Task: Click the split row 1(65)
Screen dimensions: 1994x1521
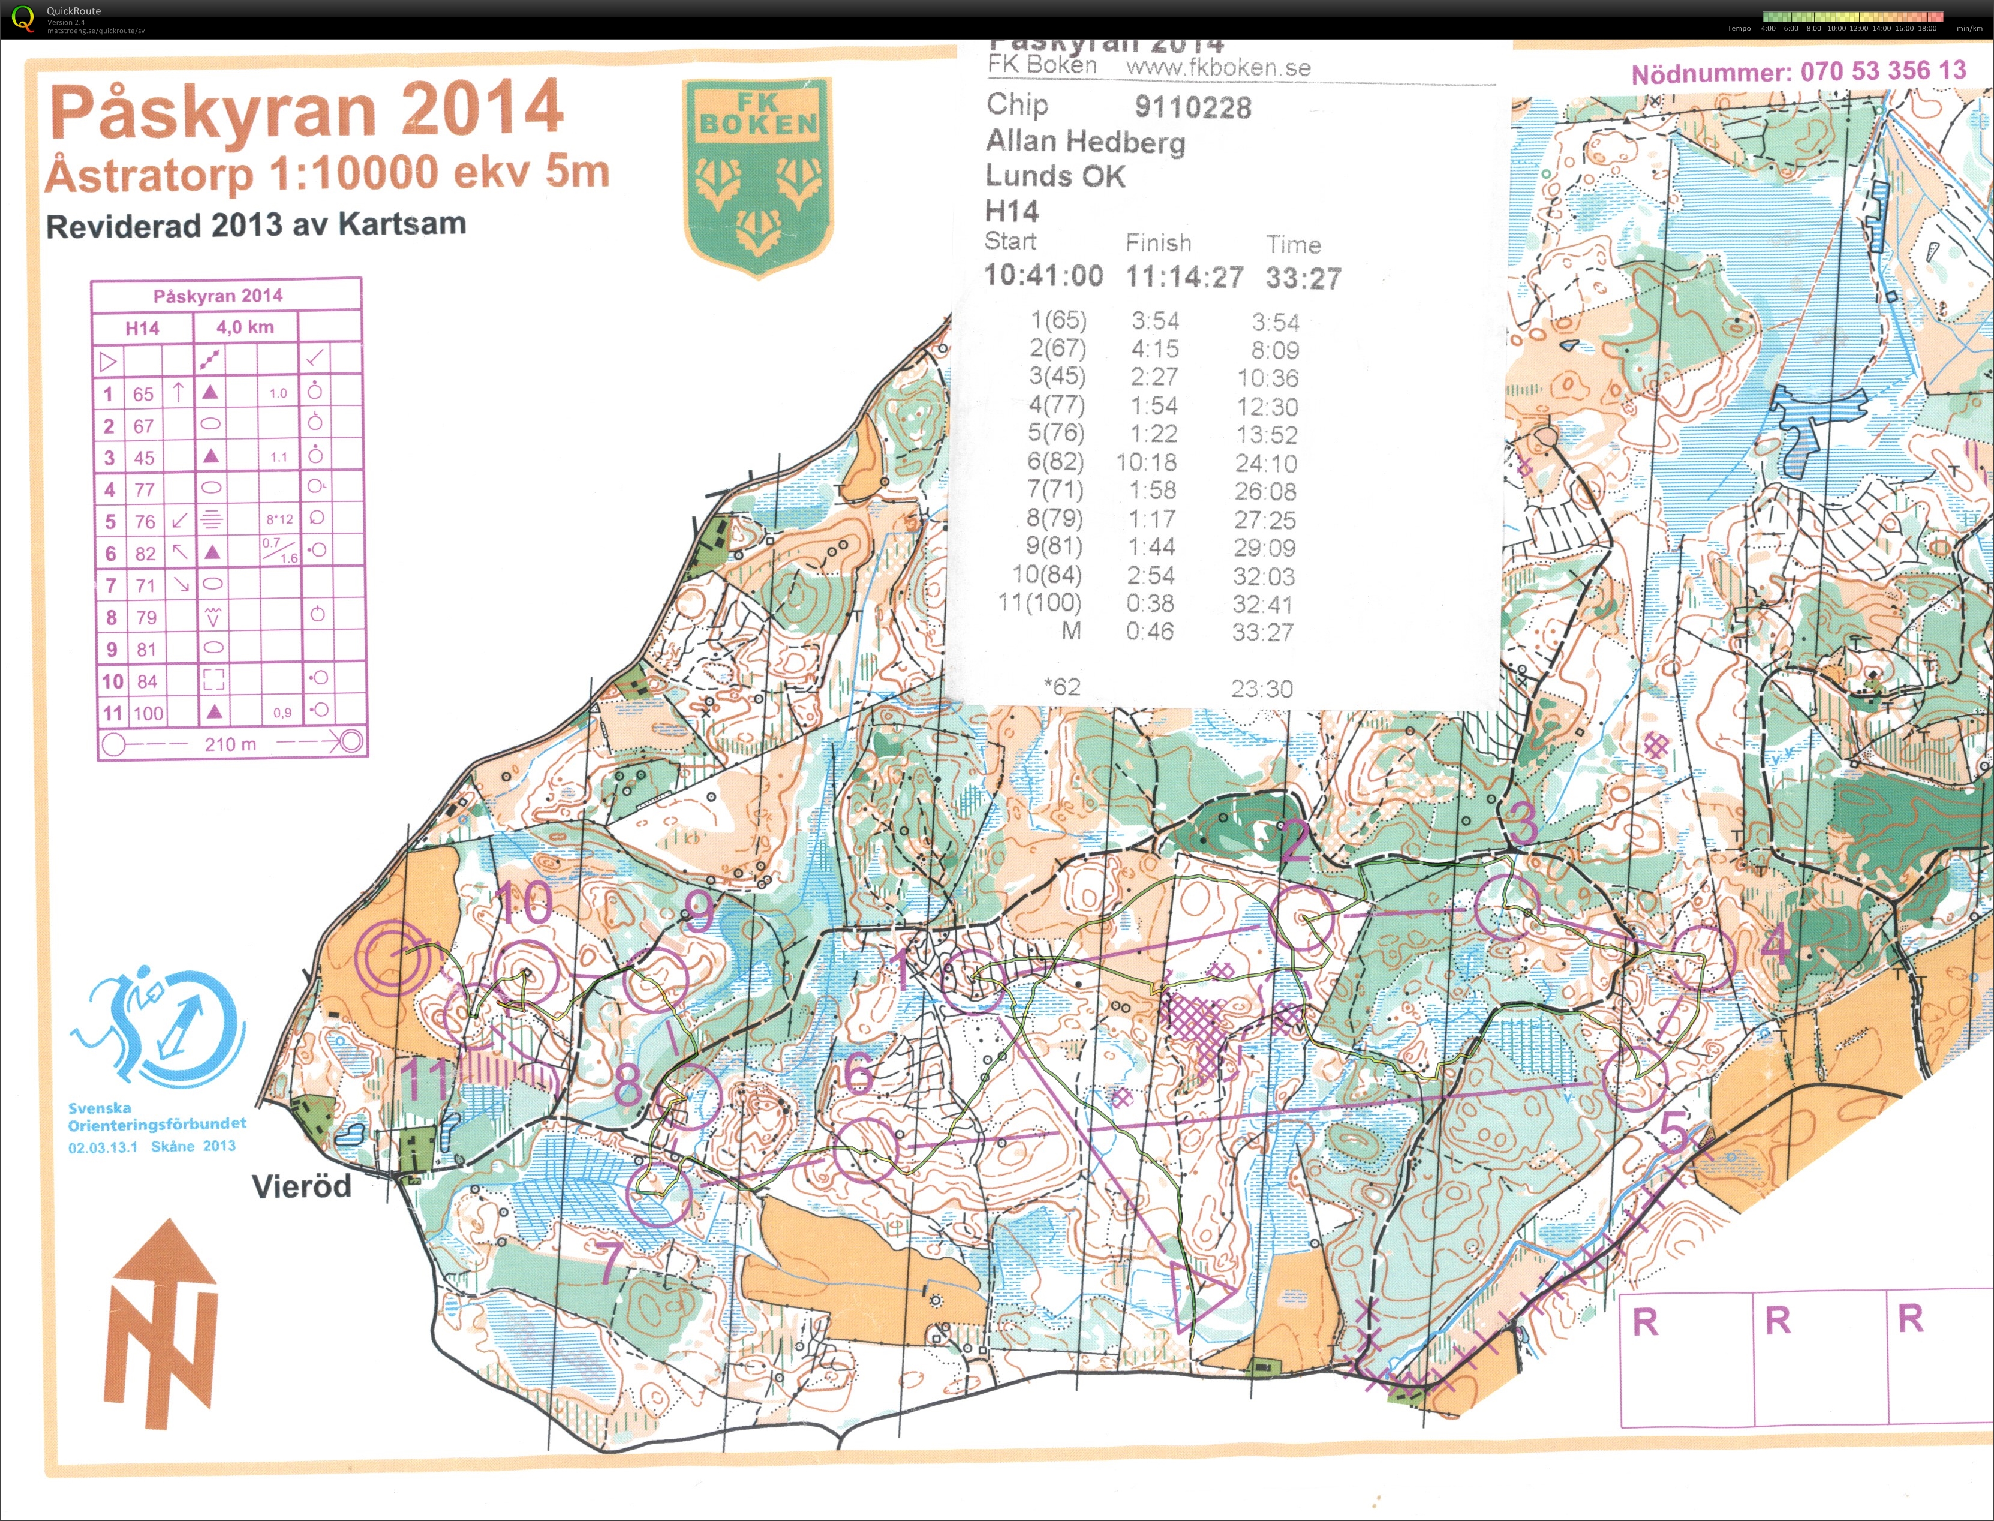Action: point(1164,321)
